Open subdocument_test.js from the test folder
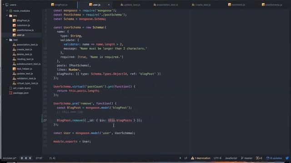291x163 pixels. [x=29, y=64]
